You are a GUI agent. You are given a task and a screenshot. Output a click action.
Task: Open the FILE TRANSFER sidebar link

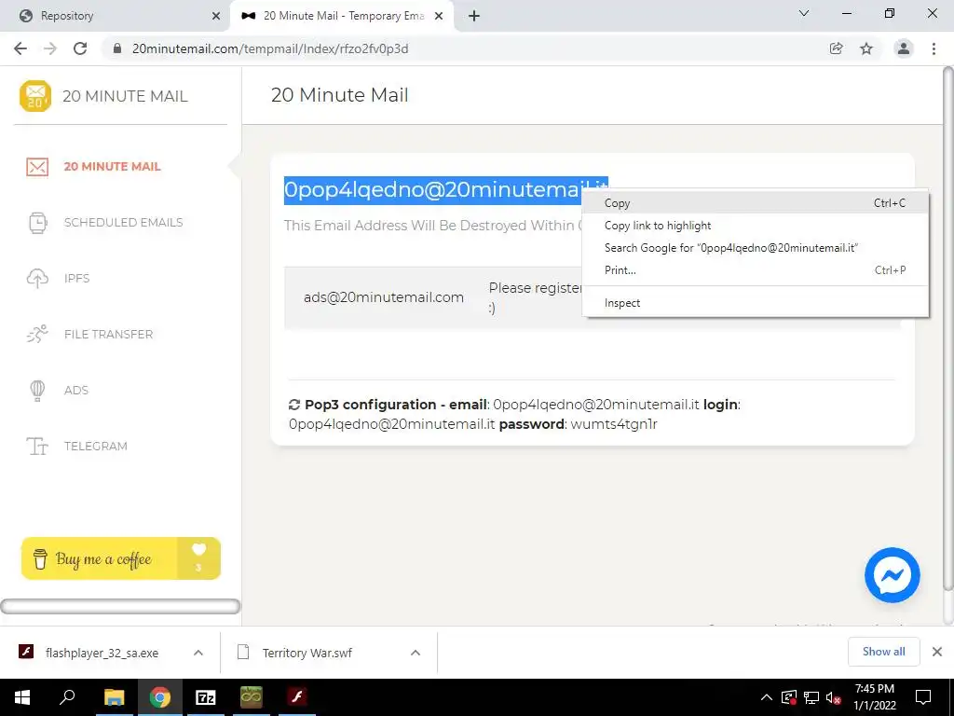click(x=108, y=335)
